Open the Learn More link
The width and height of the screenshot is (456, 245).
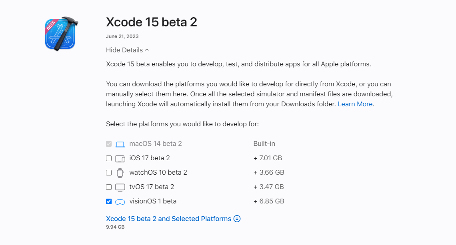(x=355, y=104)
